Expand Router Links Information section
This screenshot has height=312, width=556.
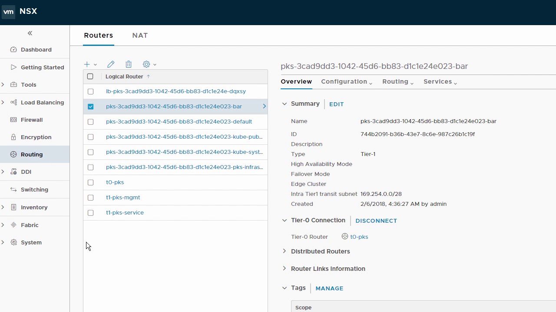coord(328,269)
